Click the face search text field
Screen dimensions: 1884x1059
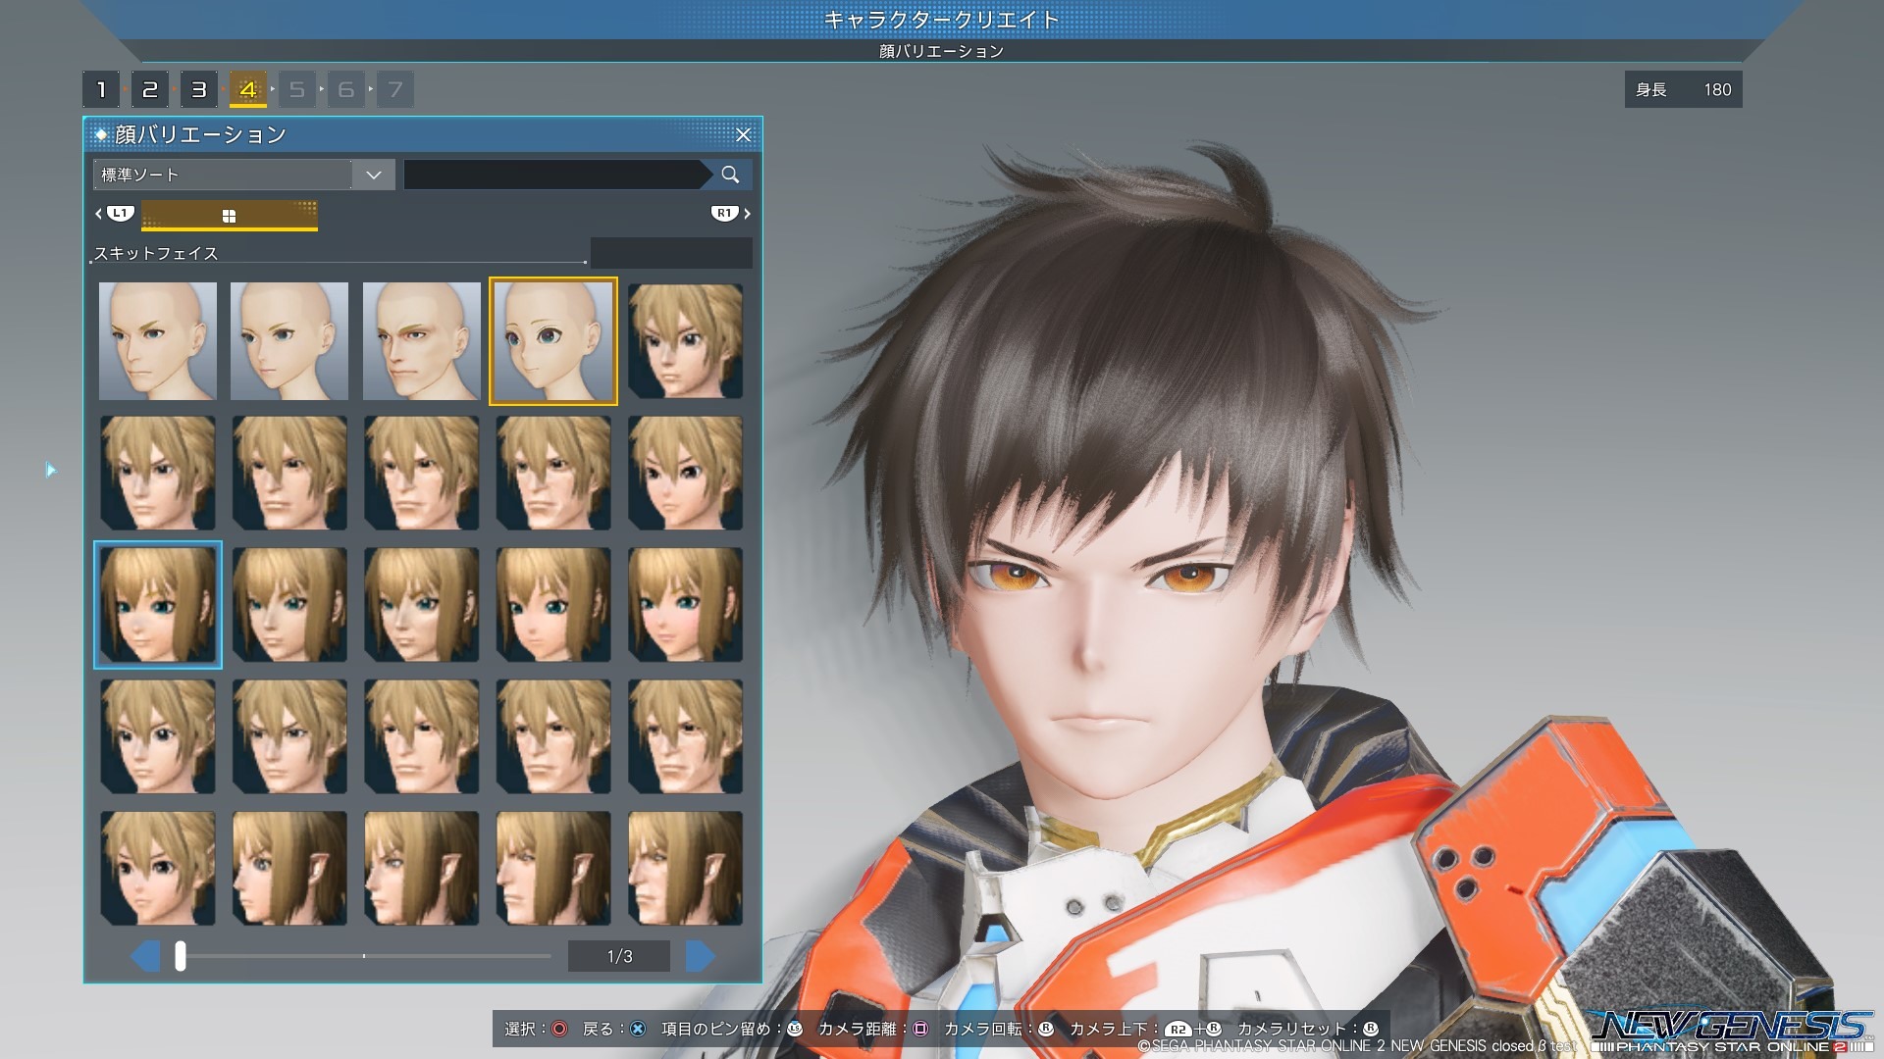551,175
